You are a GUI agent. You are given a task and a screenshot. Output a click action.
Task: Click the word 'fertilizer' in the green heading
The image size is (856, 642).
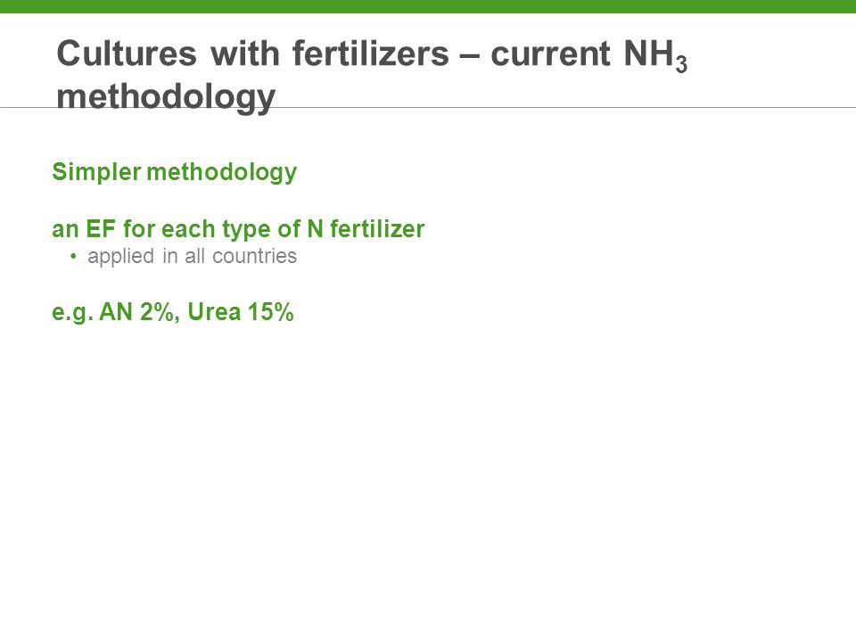[377, 229]
